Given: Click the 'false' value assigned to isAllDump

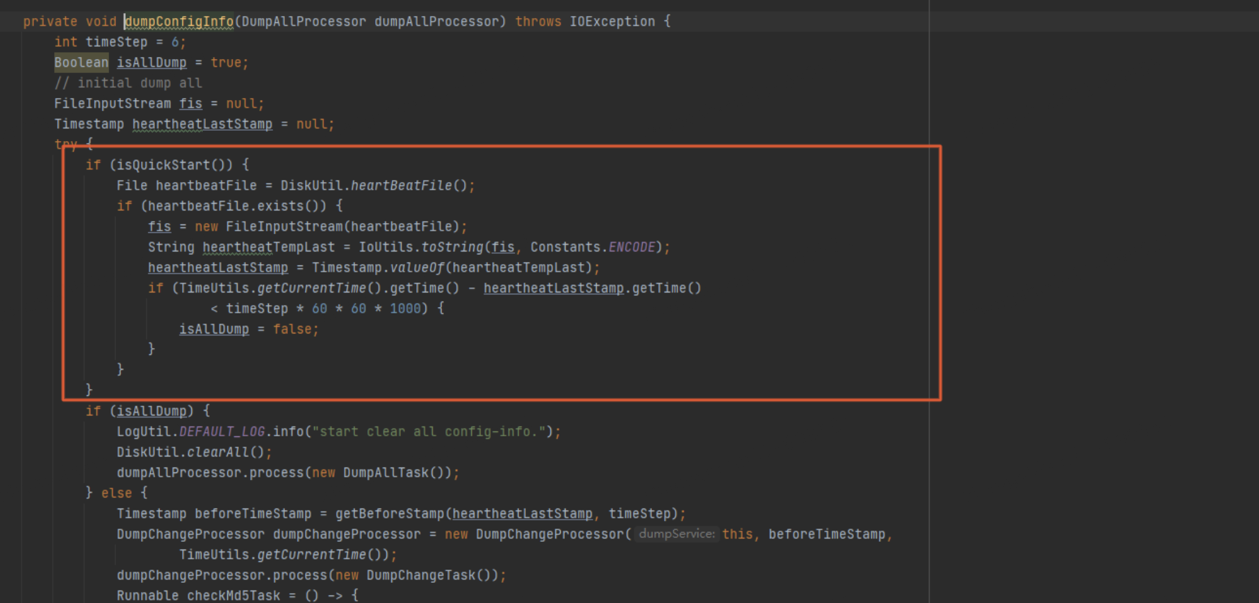Looking at the screenshot, I should [292, 329].
